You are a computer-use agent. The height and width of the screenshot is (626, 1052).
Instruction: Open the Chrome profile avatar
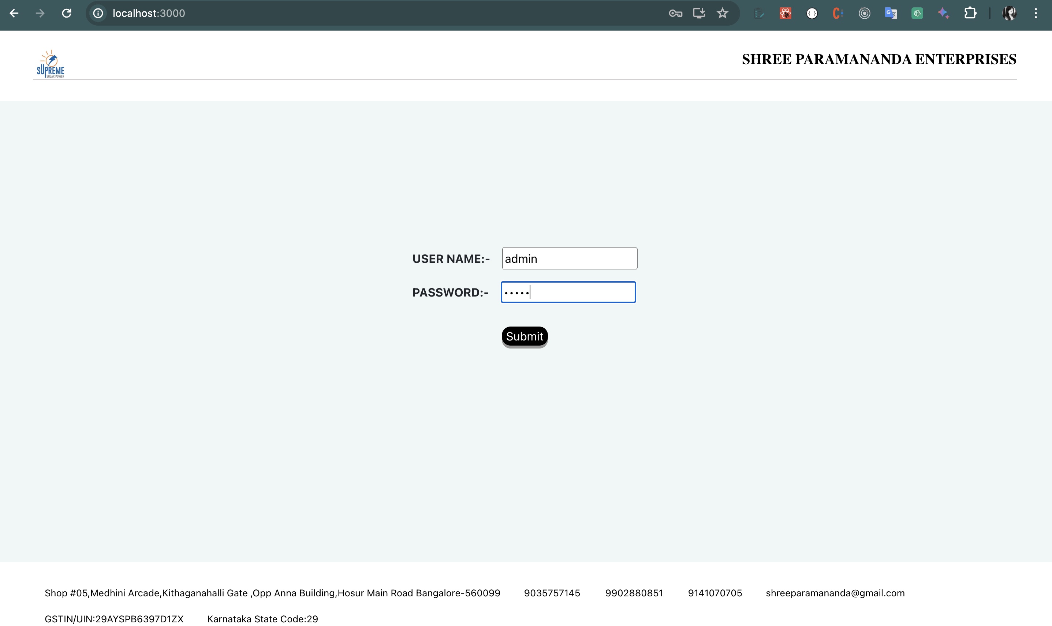[1009, 14]
